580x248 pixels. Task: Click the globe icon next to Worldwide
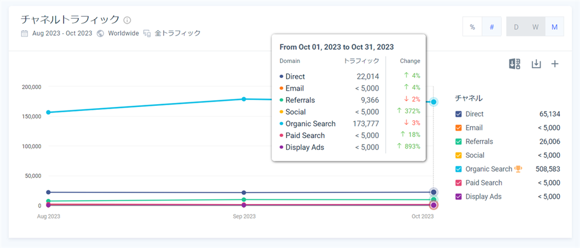coord(100,33)
